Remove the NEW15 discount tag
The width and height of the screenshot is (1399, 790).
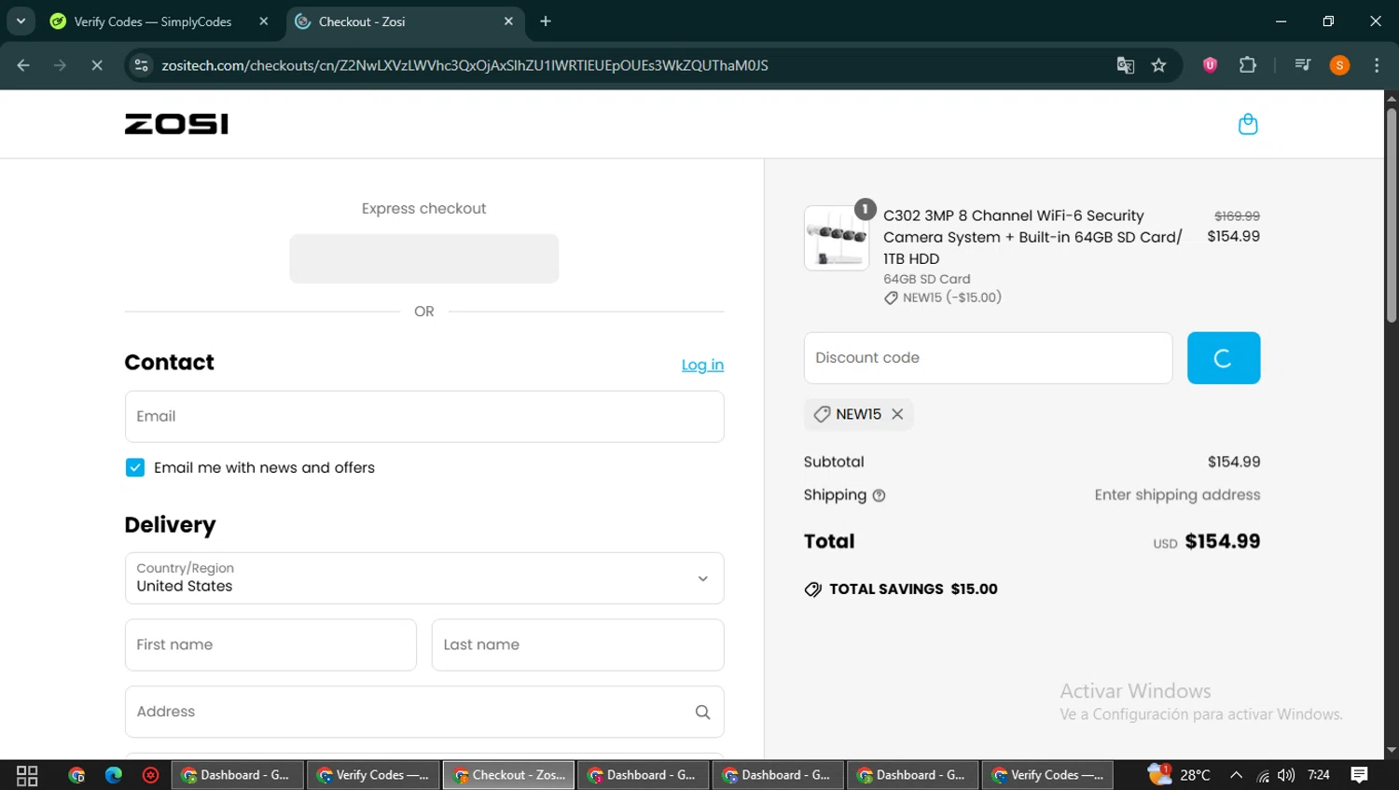tap(897, 414)
